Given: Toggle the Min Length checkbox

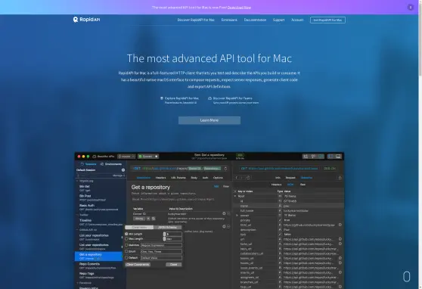Looking at the screenshot, I should pos(126,234).
